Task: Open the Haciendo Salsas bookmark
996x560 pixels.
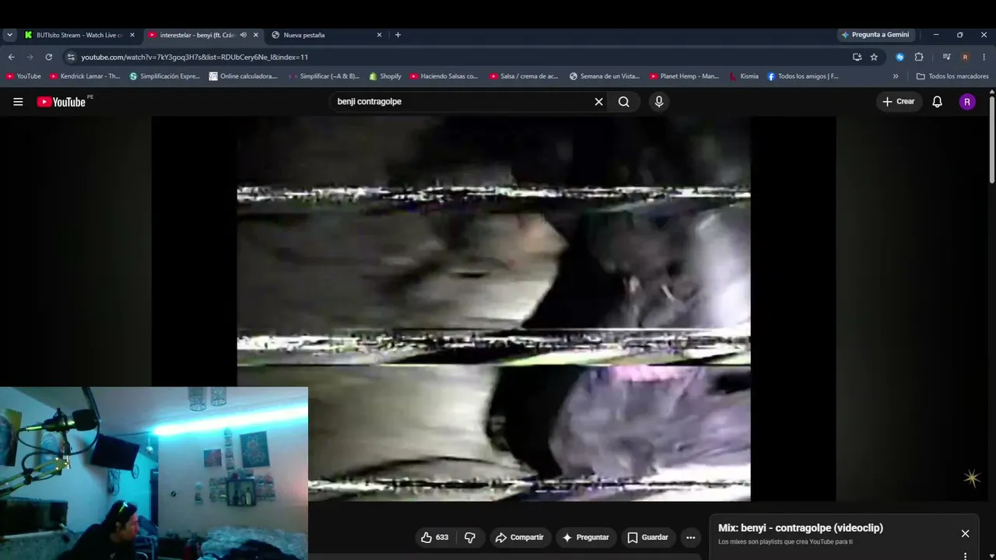Action: (444, 76)
